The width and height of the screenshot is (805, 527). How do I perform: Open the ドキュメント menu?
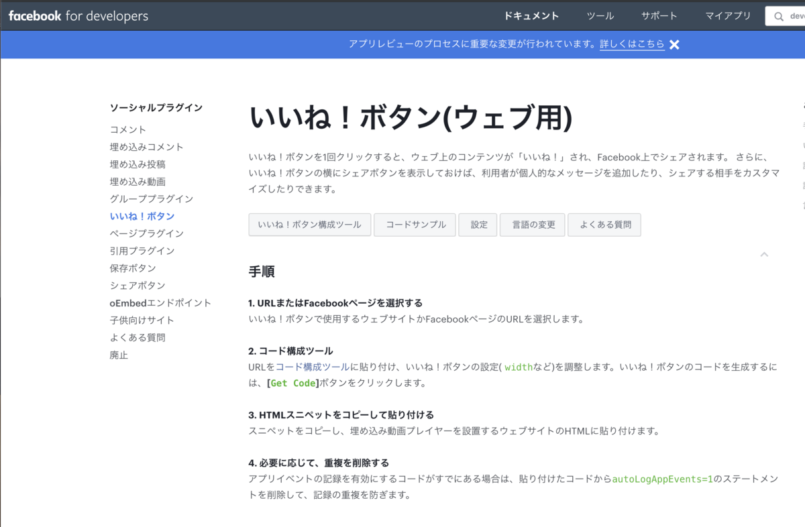tap(531, 15)
